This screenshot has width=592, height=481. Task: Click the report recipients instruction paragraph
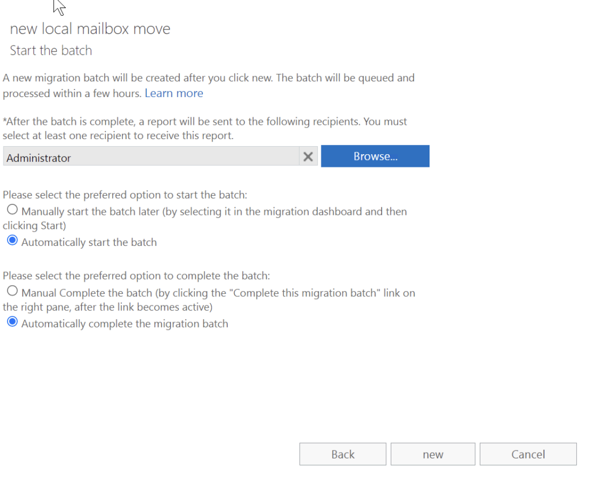[x=205, y=129]
